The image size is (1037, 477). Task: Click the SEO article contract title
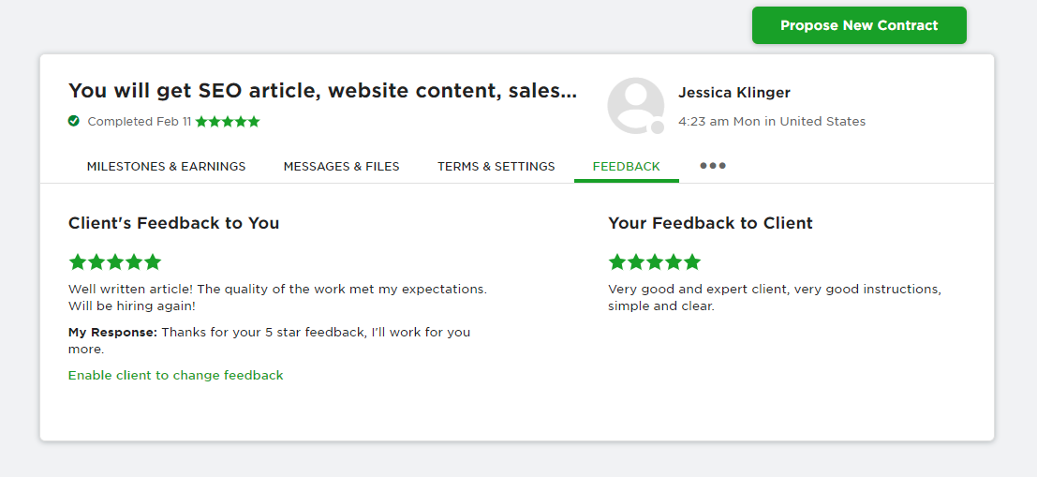(322, 91)
